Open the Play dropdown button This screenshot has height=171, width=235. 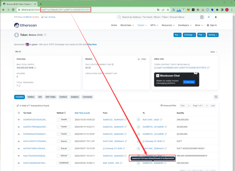tap(201, 35)
